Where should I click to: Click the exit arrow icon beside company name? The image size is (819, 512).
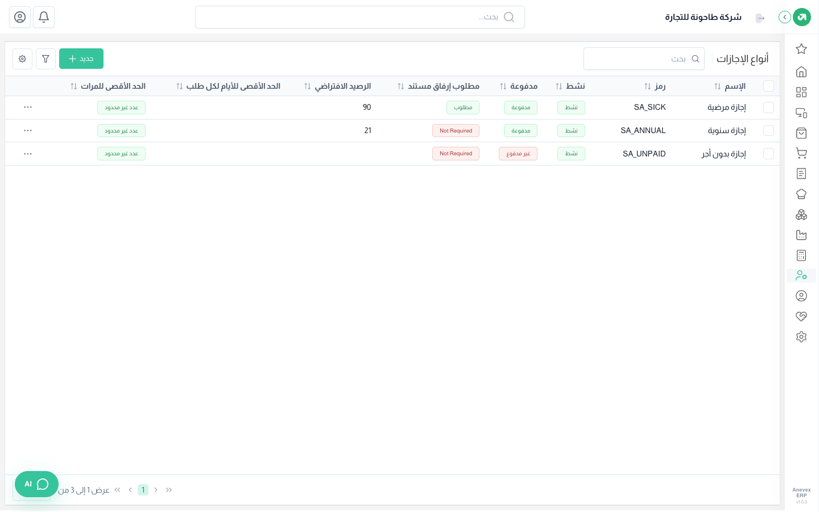(x=760, y=18)
